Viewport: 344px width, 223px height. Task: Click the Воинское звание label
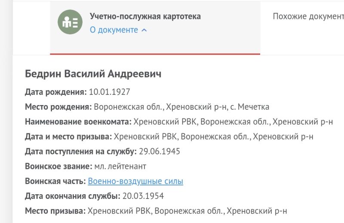[x=58, y=166]
